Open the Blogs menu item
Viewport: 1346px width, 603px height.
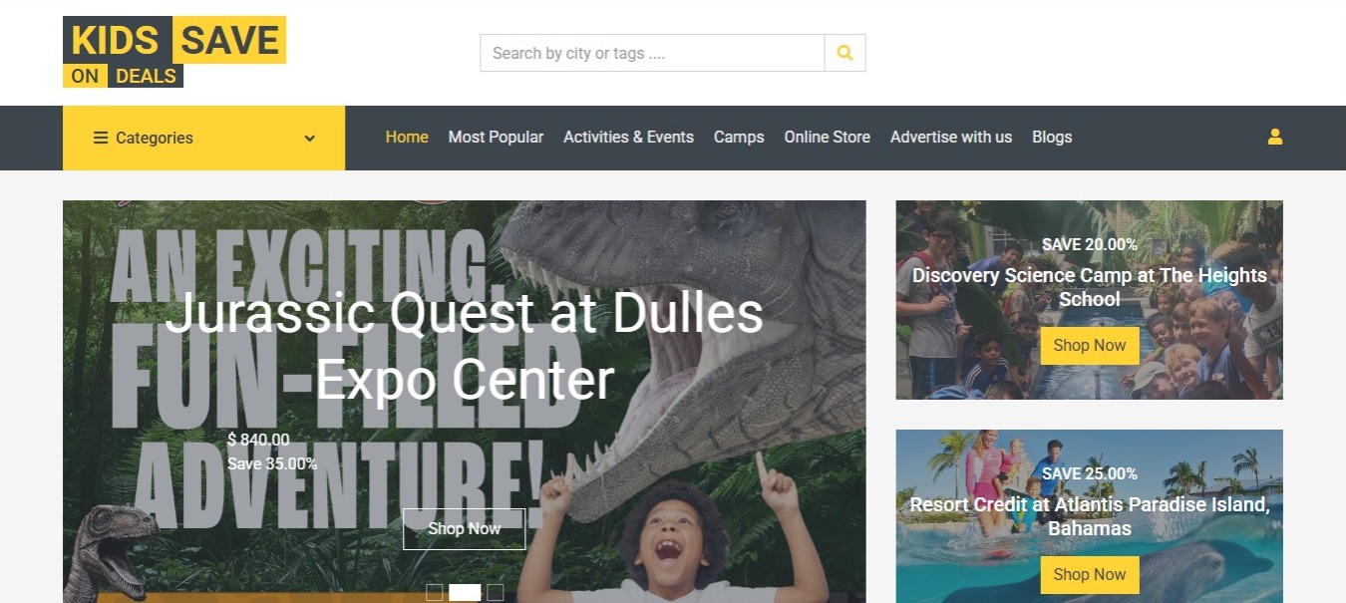point(1052,138)
